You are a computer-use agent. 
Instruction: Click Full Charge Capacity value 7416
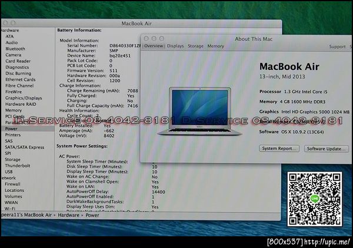[132, 106]
